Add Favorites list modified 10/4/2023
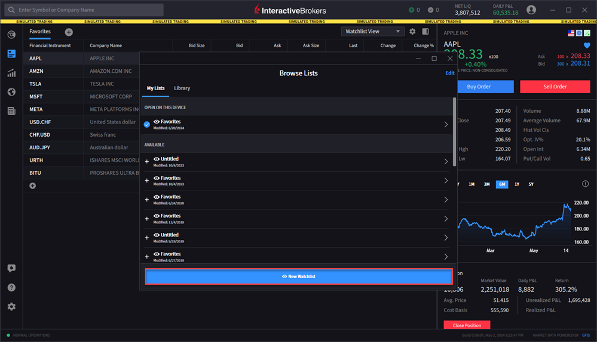597x342 pixels. tap(146, 181)
